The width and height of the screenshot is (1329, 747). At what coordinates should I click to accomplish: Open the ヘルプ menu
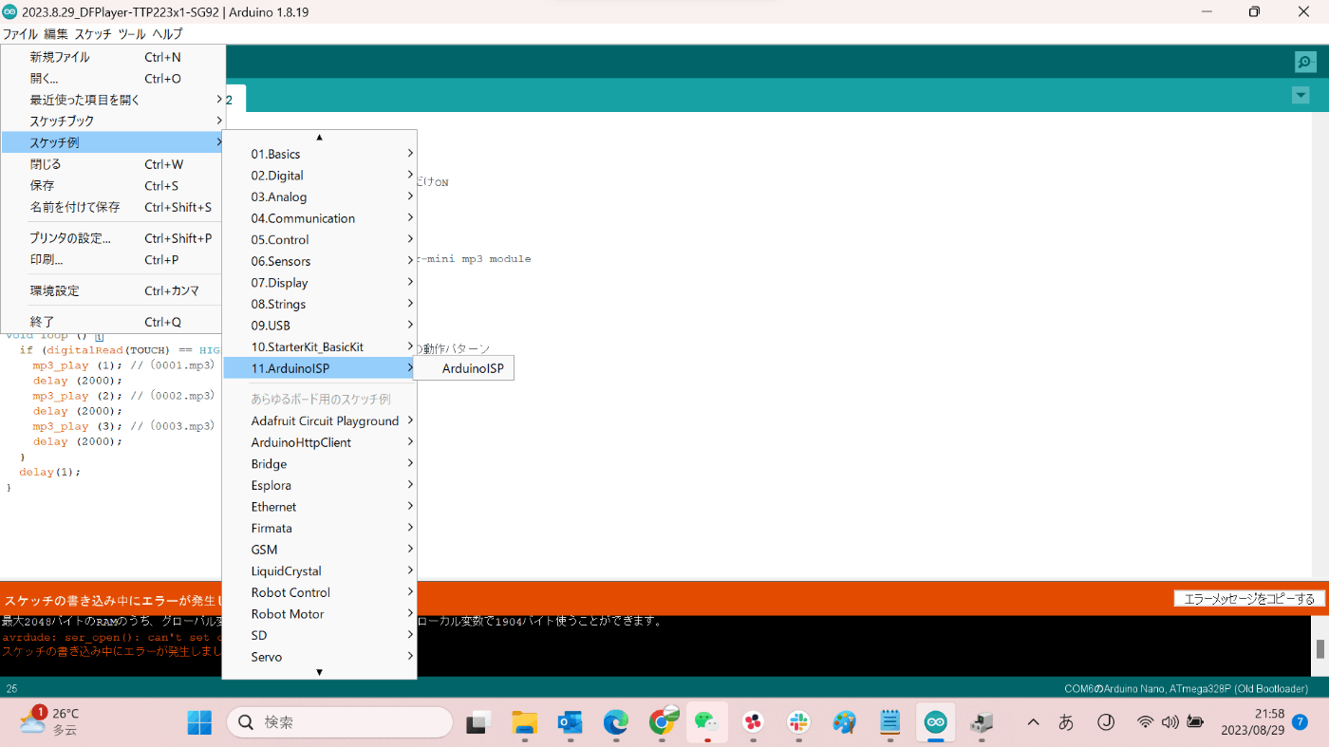click(x=167, y=34)
